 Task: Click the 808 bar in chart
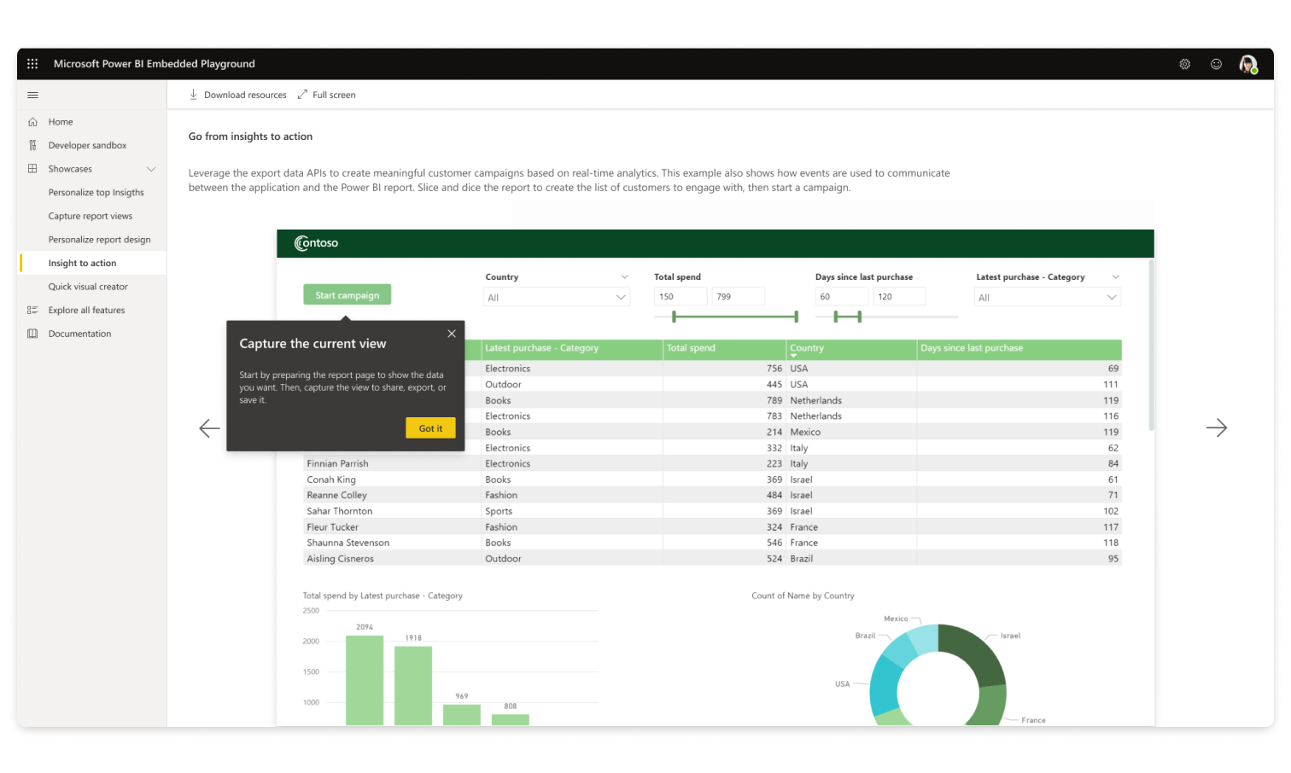[x=511, y=720]
